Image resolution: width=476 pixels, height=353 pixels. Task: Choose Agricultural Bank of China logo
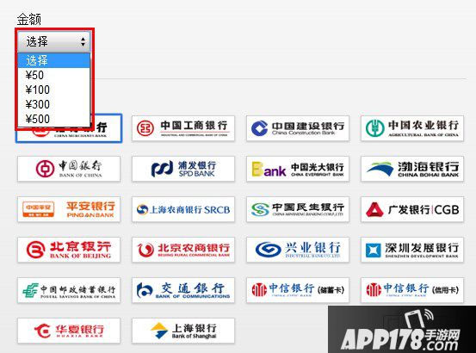pos(412,128)
